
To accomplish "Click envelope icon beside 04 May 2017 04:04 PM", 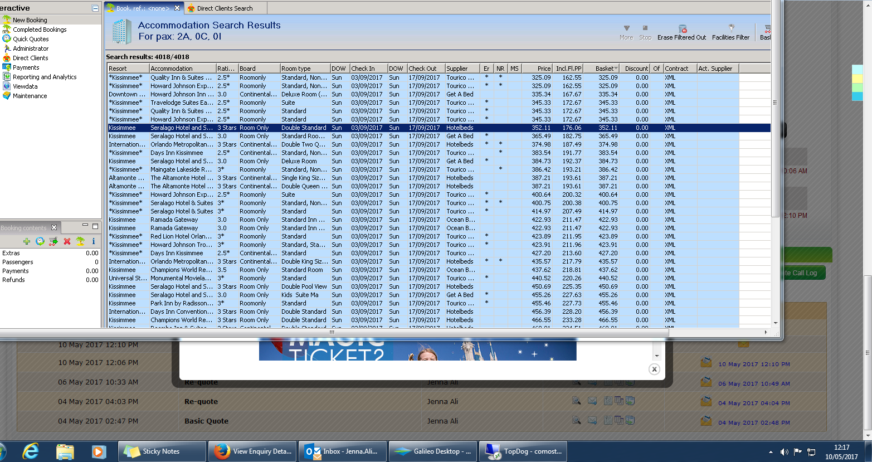I will tap(706, 401).
